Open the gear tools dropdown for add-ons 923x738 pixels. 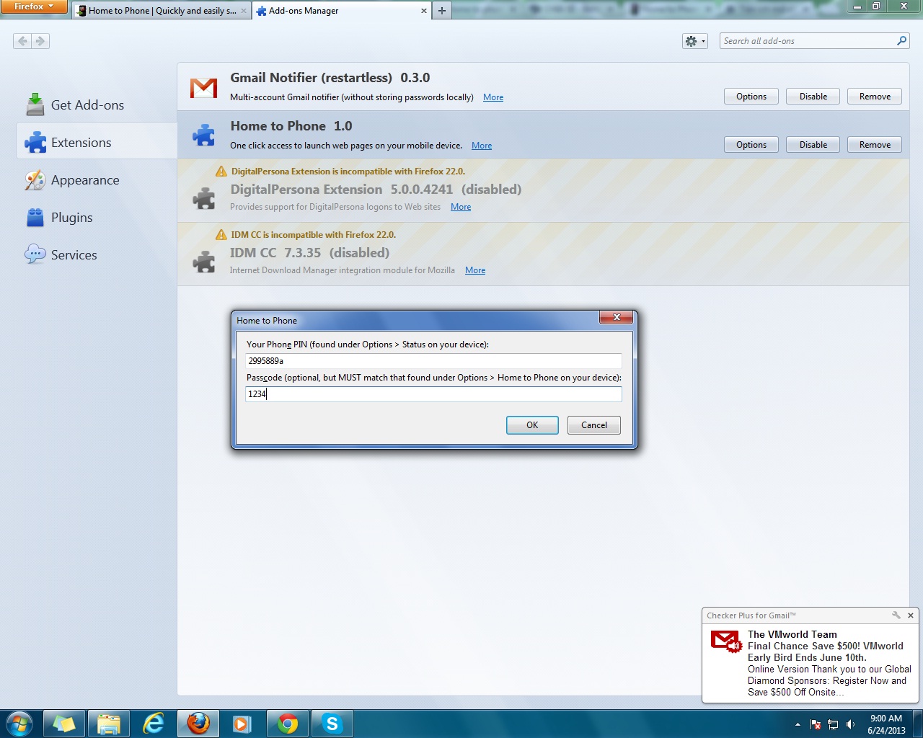[x=695, y=41]
